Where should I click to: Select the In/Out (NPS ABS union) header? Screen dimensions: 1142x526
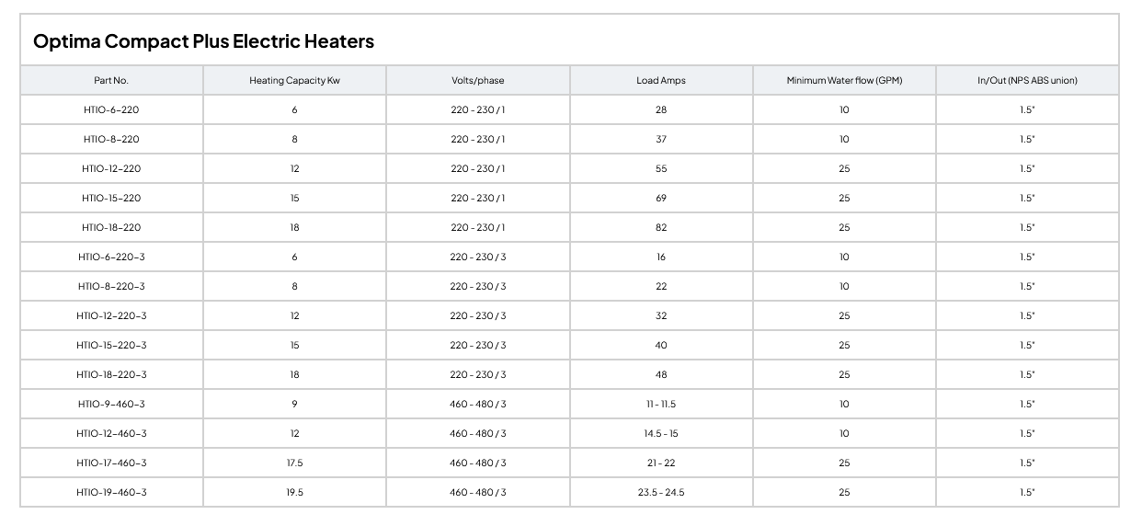(1027, 80)
